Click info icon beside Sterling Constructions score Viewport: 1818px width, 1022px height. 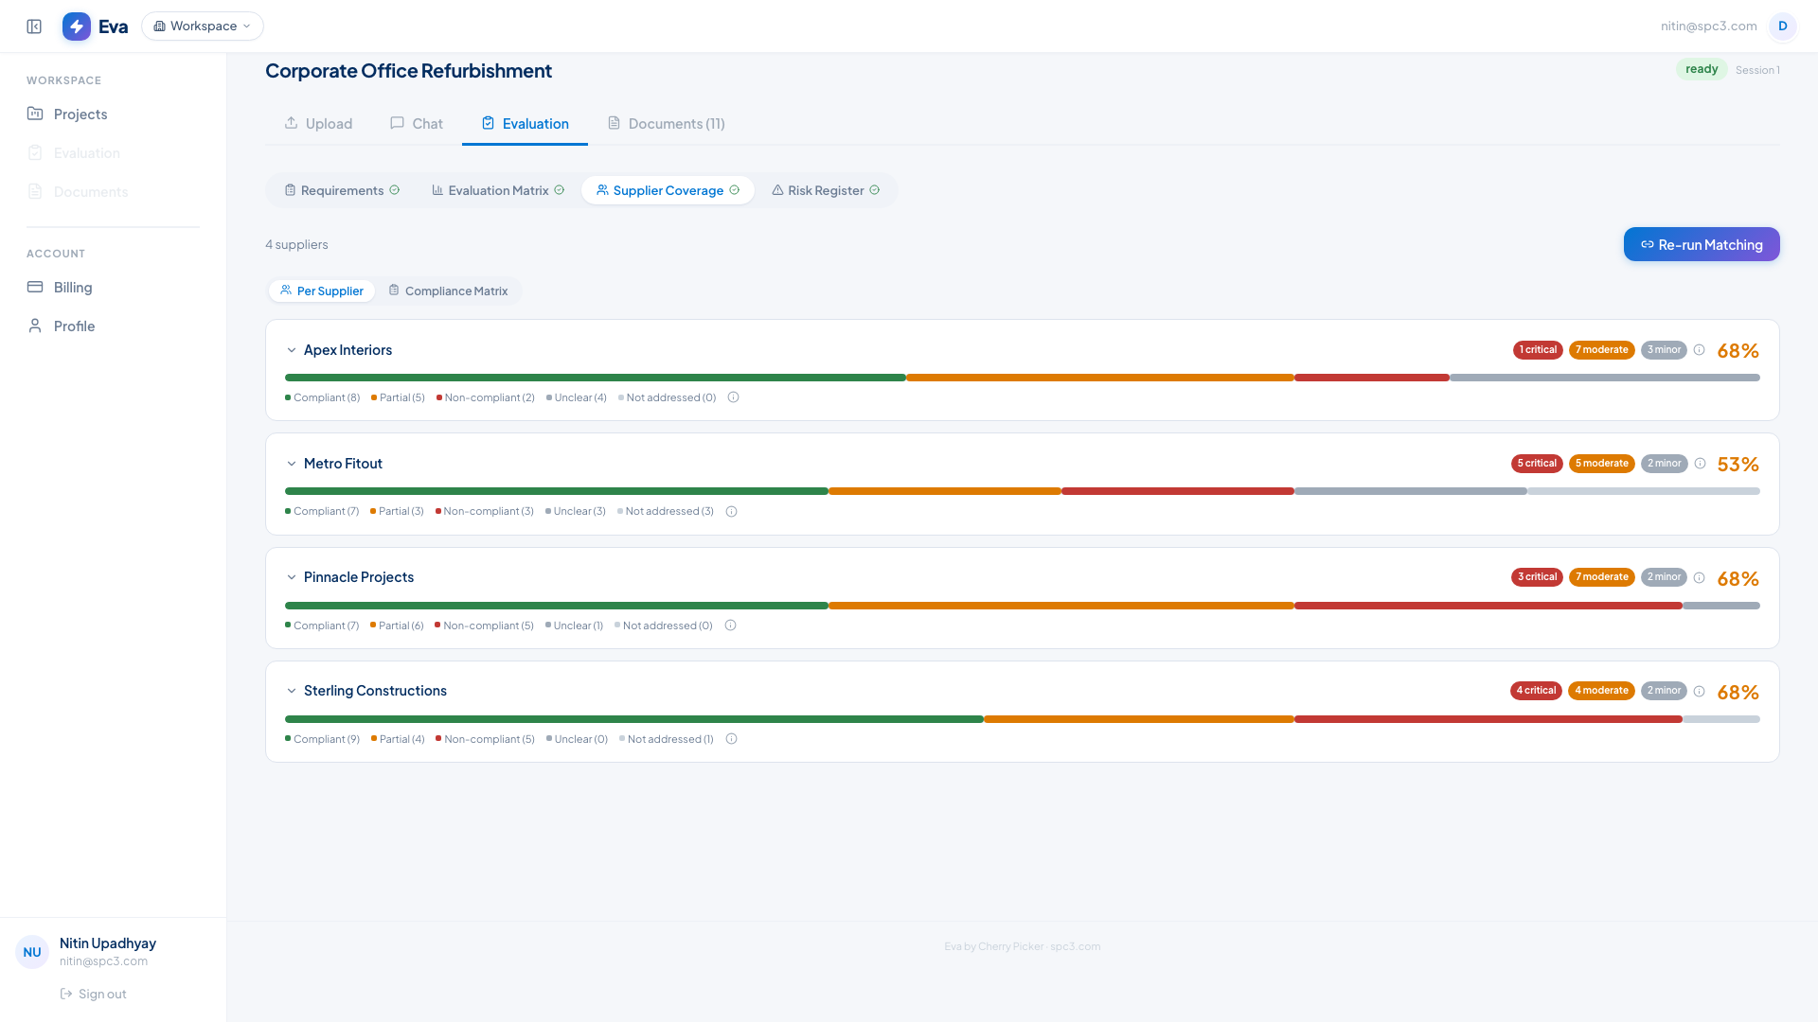coord(1700,692)
